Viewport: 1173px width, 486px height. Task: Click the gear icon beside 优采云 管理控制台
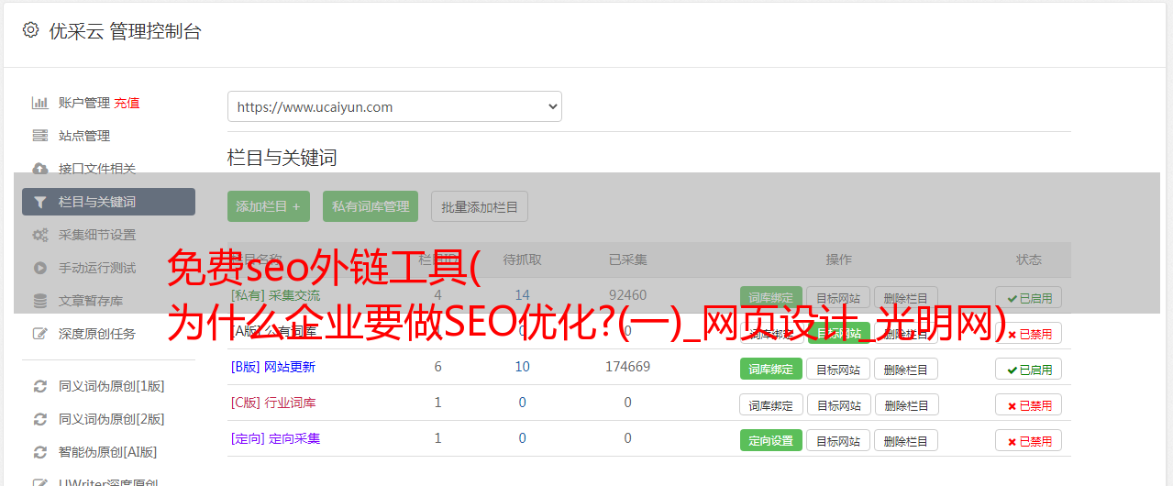coord(30,30)
